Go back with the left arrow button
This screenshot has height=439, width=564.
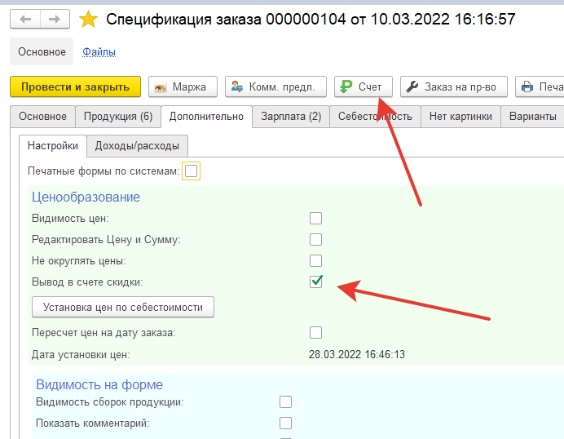click(x=25, y=19)
